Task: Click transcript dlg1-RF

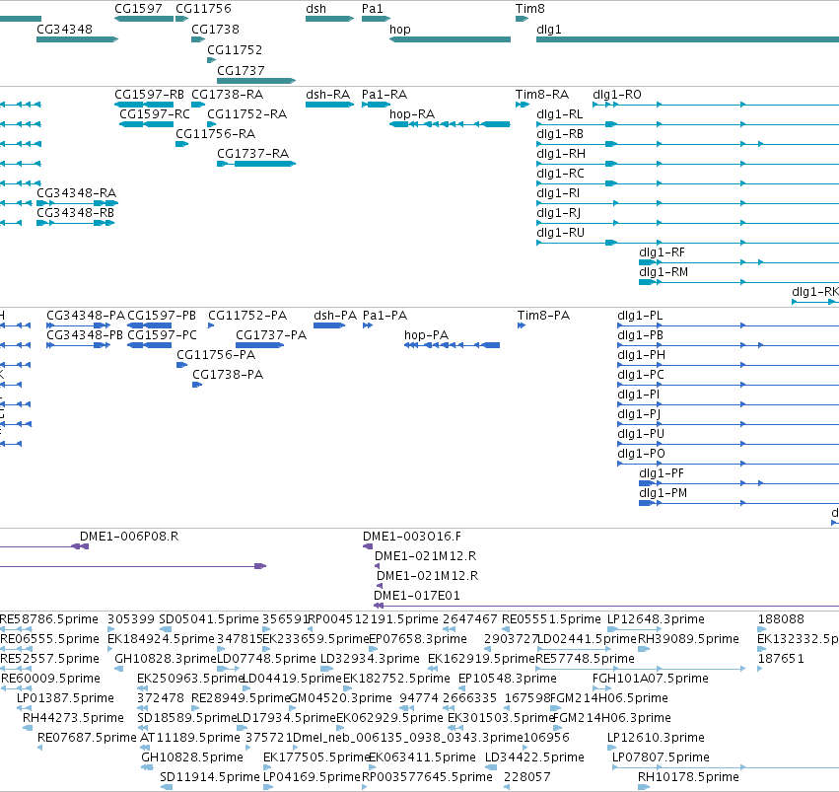Action: coord(662,252)
